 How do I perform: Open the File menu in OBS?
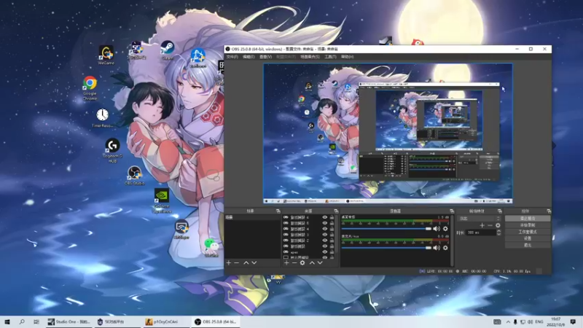click(232, 57)
